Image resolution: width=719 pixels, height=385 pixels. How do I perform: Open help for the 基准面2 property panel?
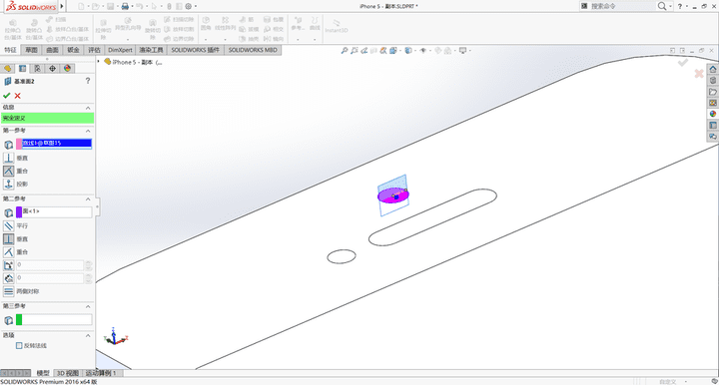pyautogui.click(x=88, y=81)
